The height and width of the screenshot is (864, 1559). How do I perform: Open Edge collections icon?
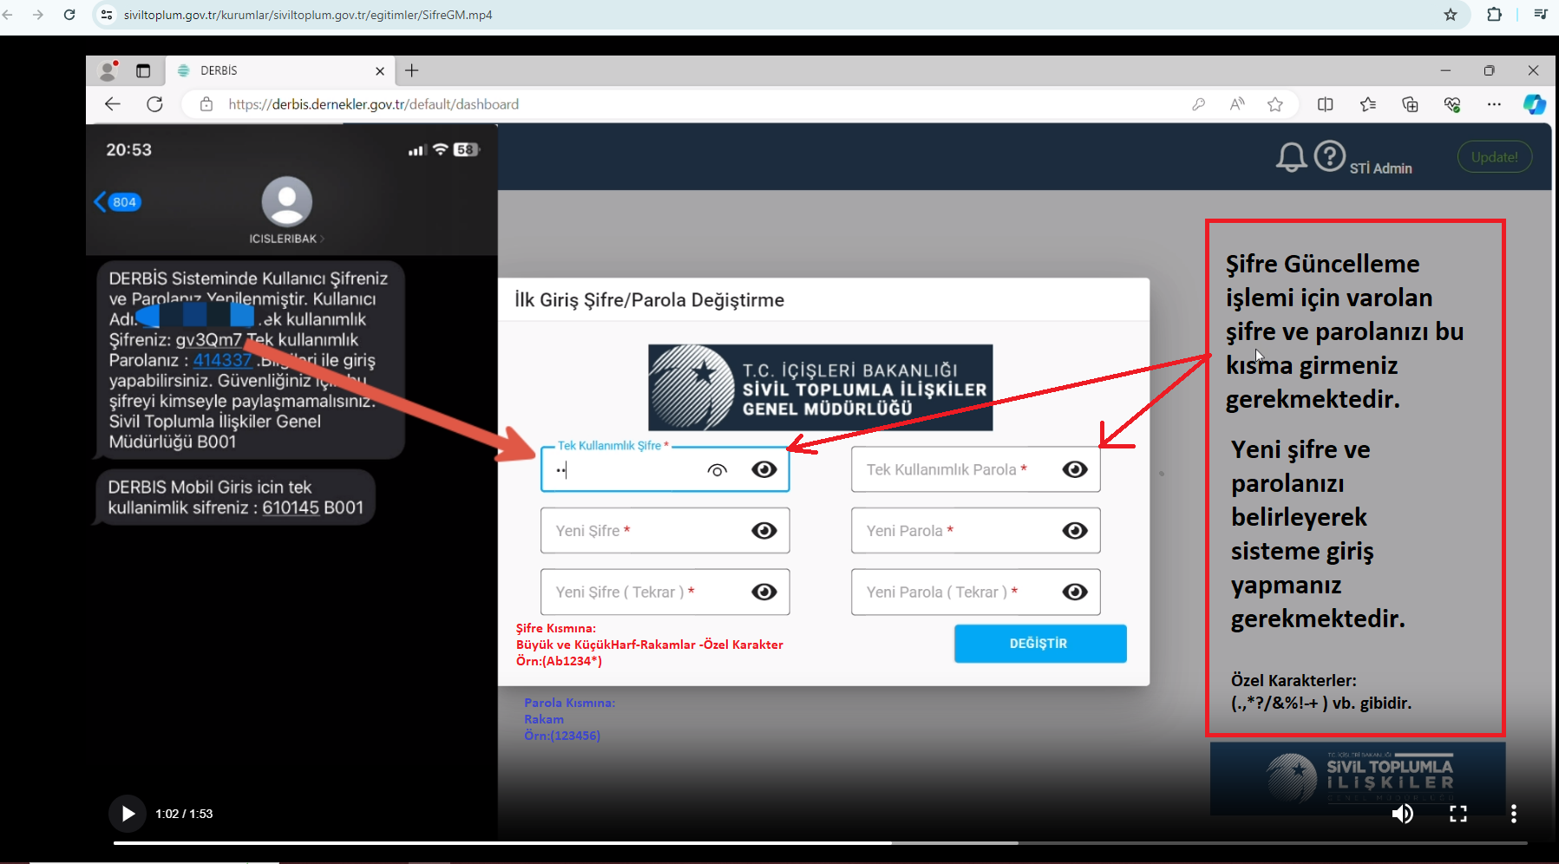point(1410,104)
